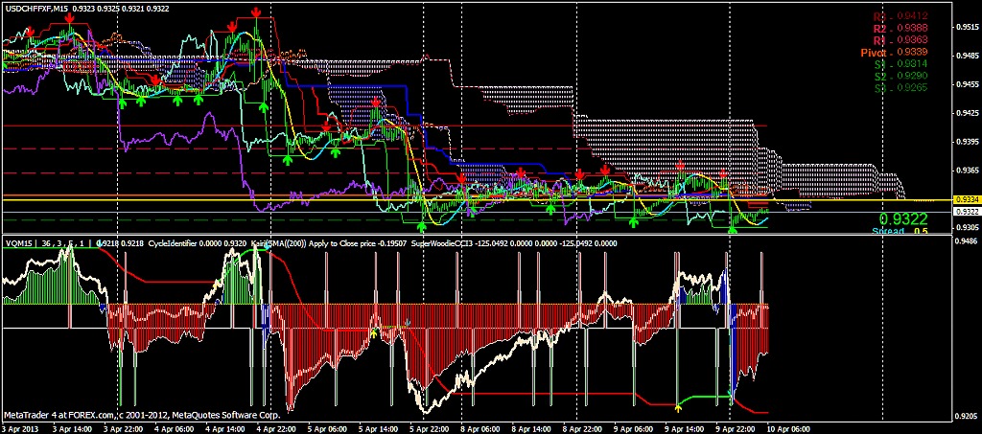Click the white 0.9322 current price axis tag
The height and width of the screenshot is (434, 982).
tap(966, 212)
